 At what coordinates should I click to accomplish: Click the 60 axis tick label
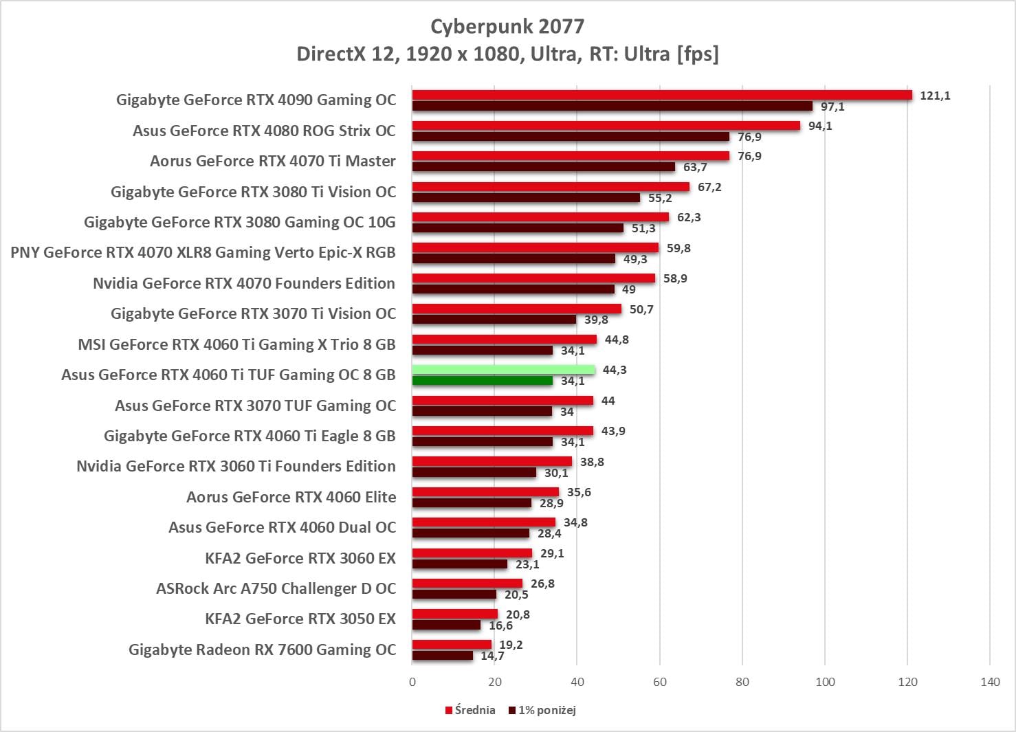(x=660, y=682)
